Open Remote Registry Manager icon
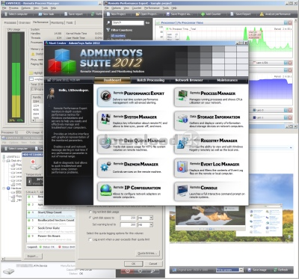Screen dimensions: 299x279 (x=182, y=143)
